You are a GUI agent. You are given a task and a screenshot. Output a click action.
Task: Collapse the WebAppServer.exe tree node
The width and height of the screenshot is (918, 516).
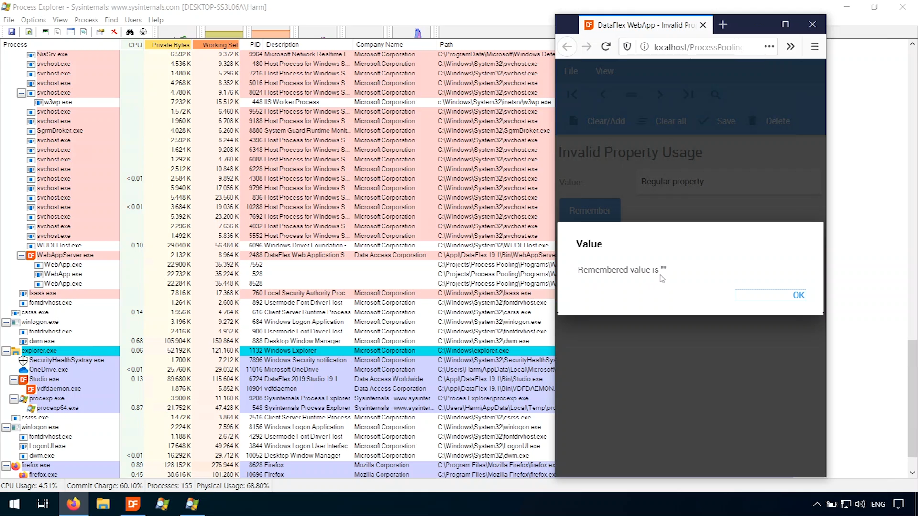[x=21, y=256]
